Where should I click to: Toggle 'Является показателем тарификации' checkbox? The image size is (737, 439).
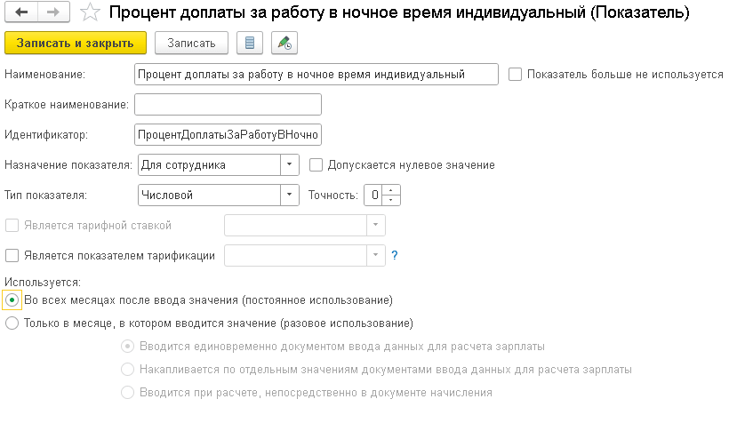12,255
